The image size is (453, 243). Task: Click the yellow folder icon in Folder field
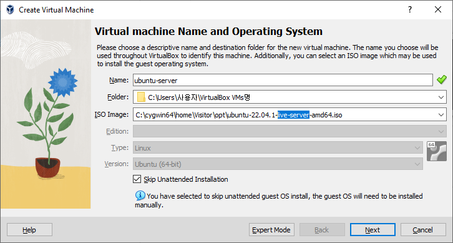tap(141, 97)
